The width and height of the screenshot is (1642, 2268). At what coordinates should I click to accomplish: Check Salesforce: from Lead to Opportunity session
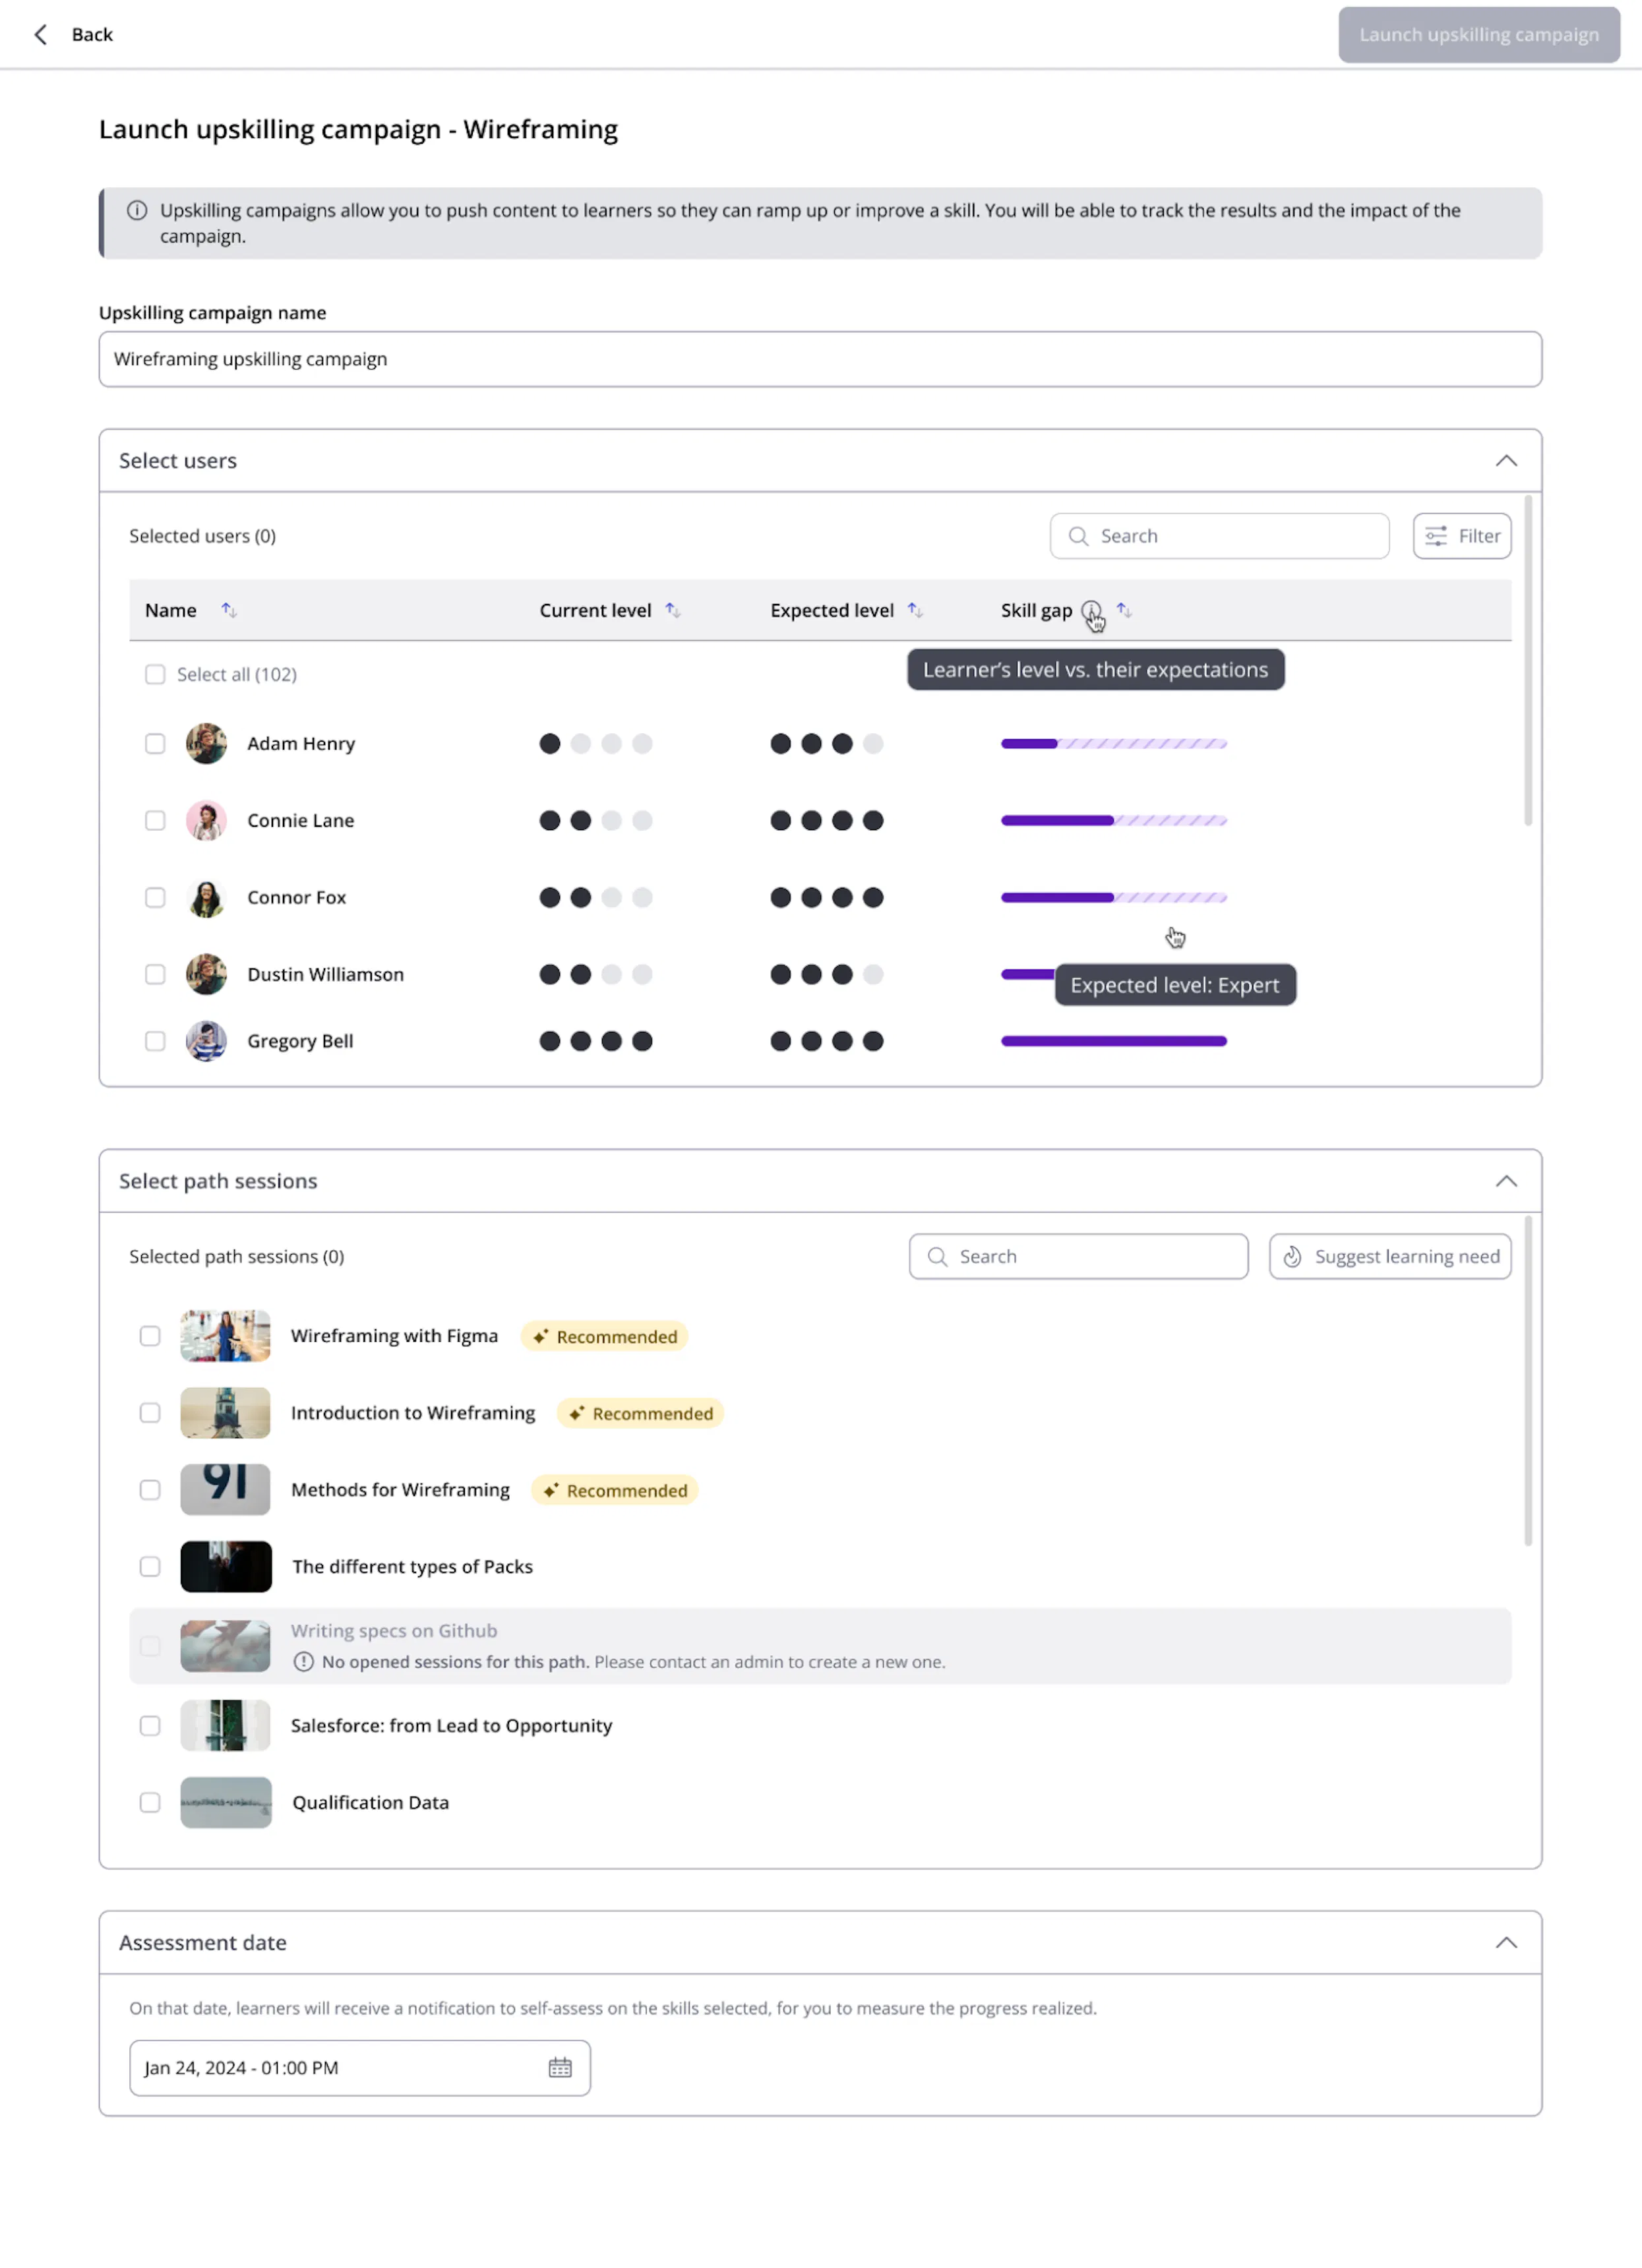(150, 1725)
